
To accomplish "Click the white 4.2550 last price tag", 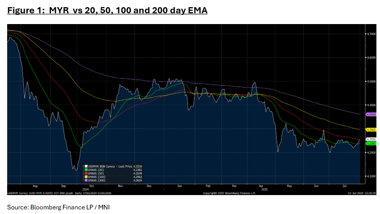I will (371, 139).
